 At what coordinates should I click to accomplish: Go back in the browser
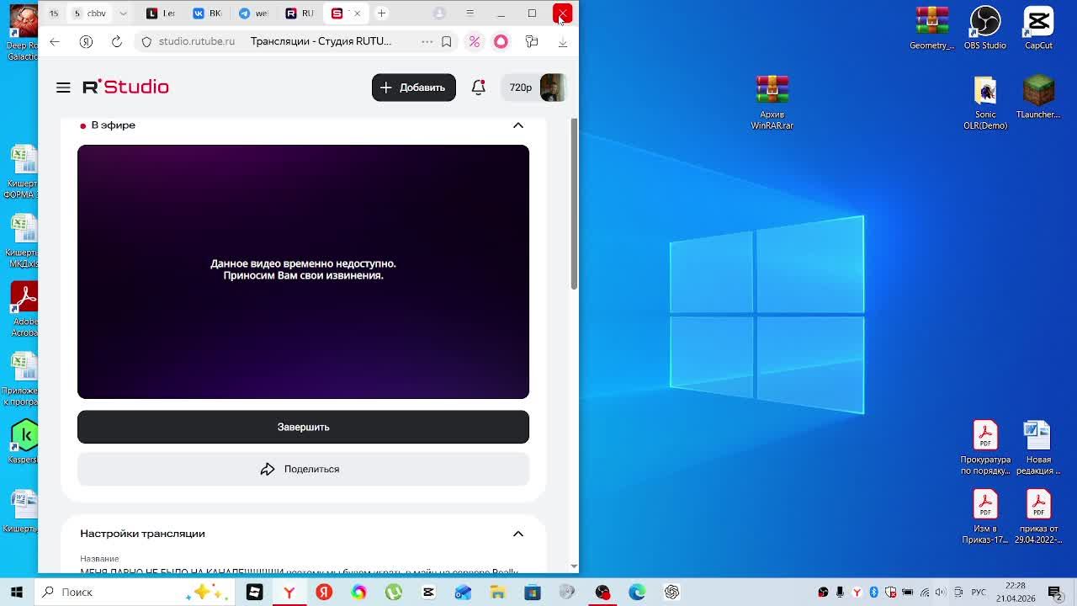coord(55,41)
